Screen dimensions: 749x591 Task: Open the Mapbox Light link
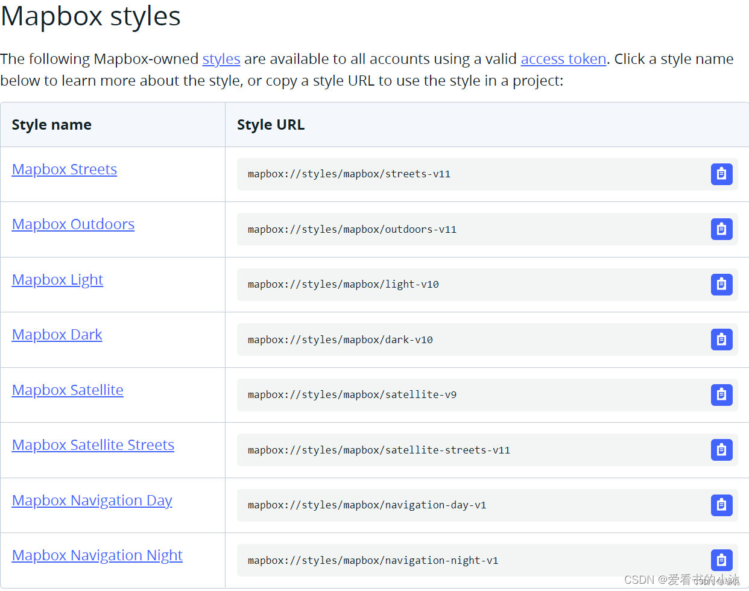[x=58, y=280]
